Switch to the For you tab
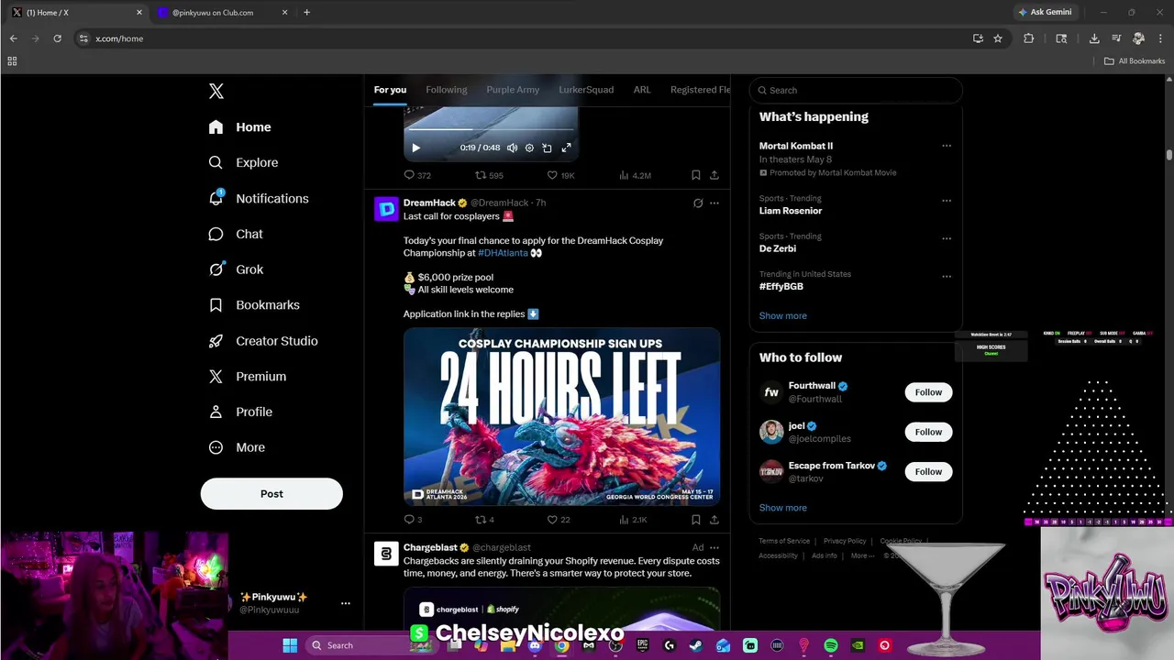Viewport: 1174px width, 660px height. pyautogui.click(x=390, y=90)
